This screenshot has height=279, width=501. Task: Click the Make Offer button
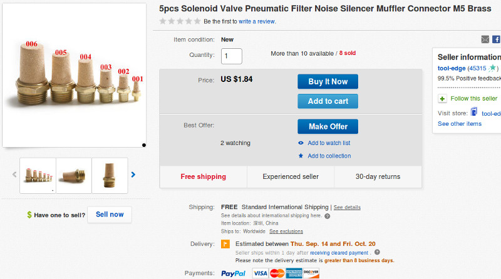point(328,126)
